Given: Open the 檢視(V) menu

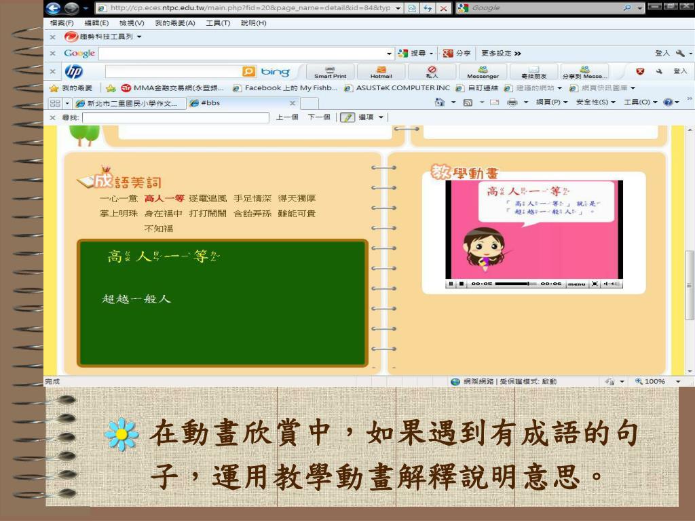Looking at the screenshot, I should coord(132,23).
